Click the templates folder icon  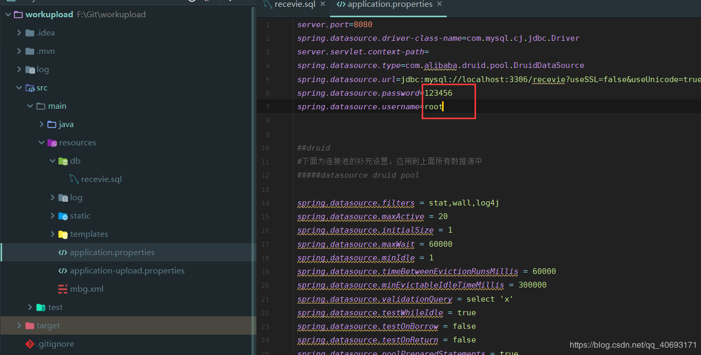point(63,234)
